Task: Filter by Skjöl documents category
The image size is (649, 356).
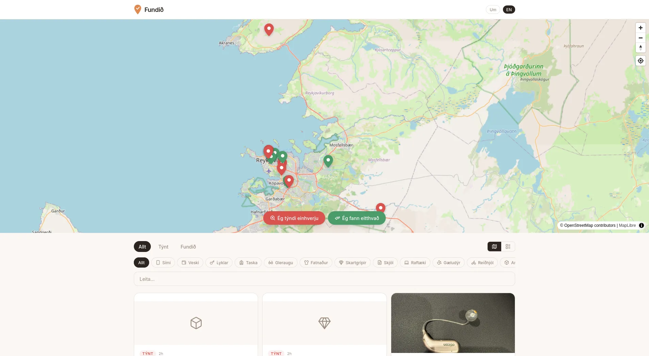Action: (x=385, y=262)
